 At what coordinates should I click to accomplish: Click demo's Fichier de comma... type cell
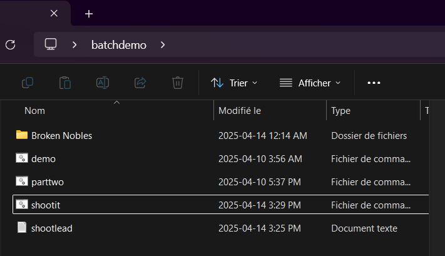(x=371, y=159)
